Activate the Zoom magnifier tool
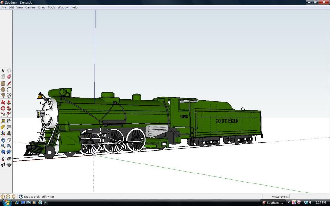This screenshot has width=330, height=206. click(3, 146)
